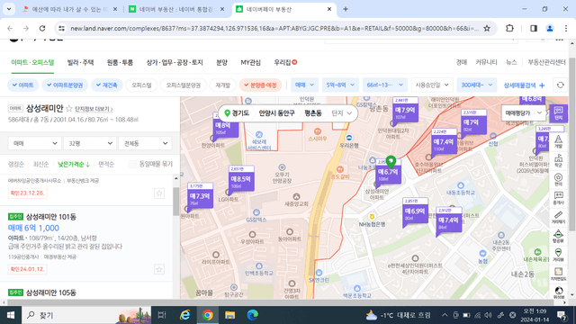Open the 개발 development map layer
Image resolution: width=576 pixels, height=324 pixels.
click(558, 142)
